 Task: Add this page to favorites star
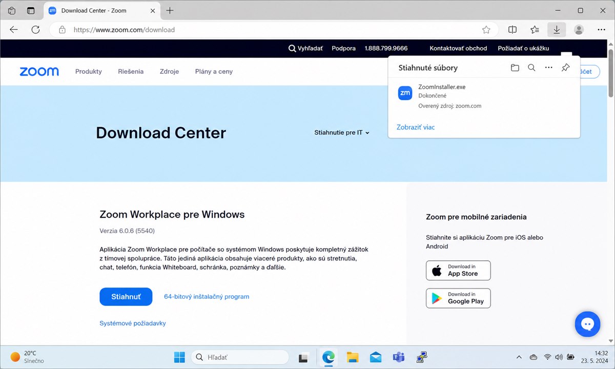[x=486, y=30]
